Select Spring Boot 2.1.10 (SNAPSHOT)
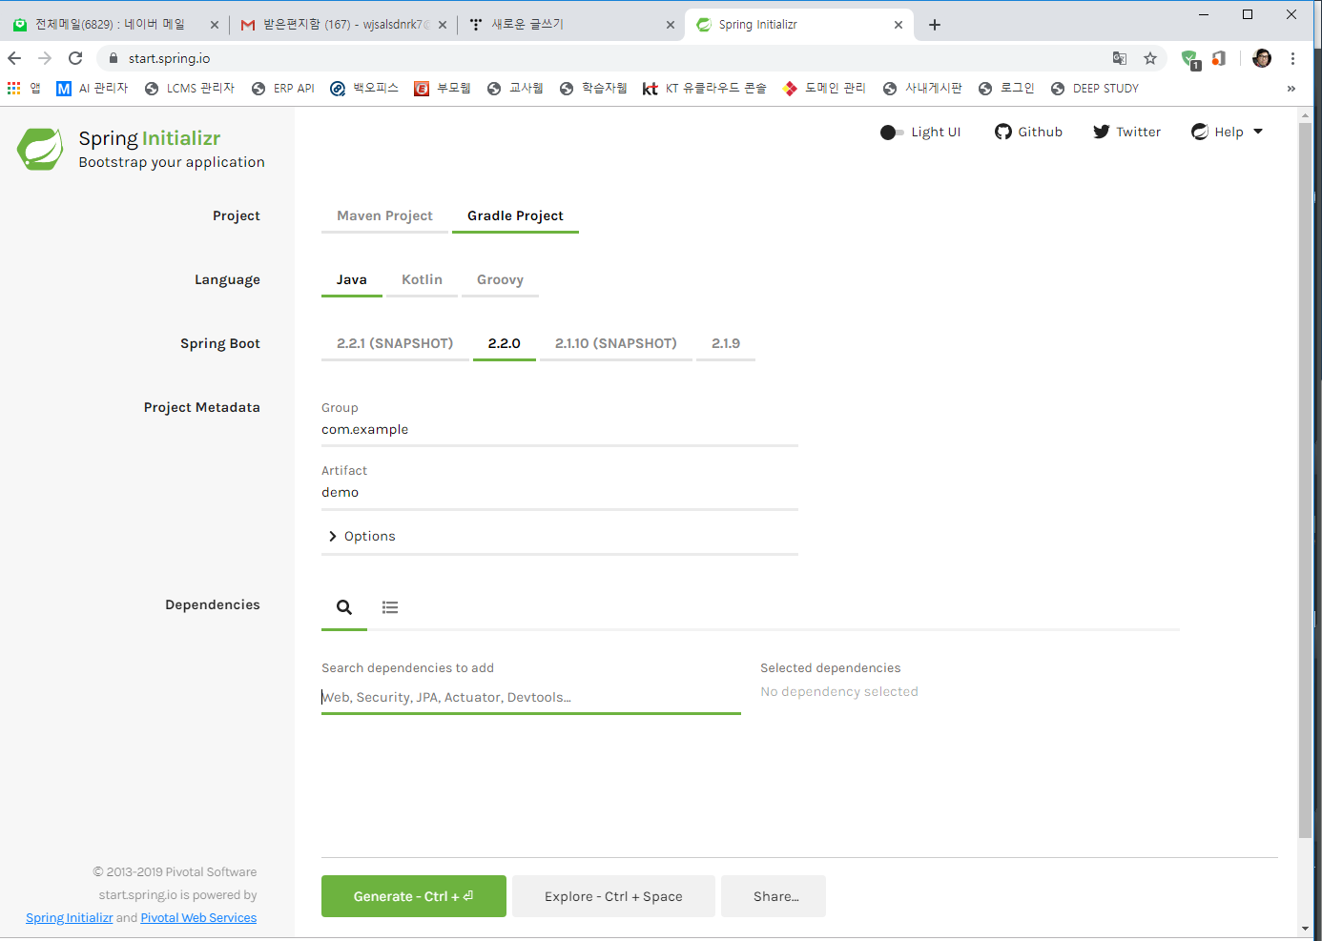This screenshot has width=1322, height=941. point(616,343)
